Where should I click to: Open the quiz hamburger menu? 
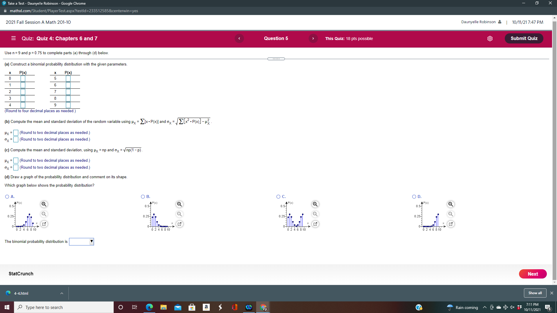13,38
